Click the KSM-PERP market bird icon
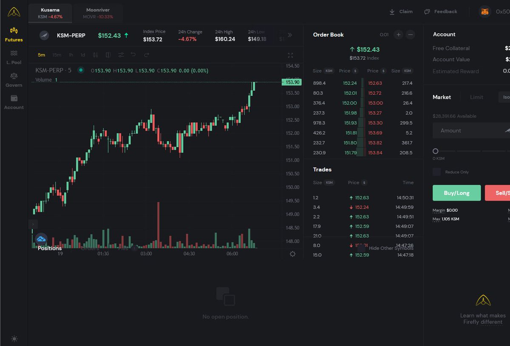 (x=44, y=36)
